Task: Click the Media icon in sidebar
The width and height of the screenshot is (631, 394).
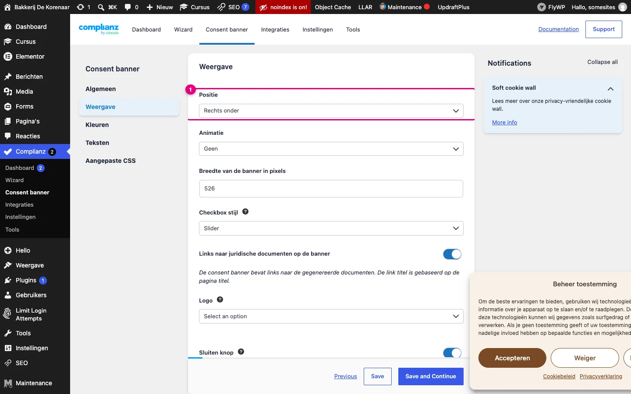Action: pos(7,91)
